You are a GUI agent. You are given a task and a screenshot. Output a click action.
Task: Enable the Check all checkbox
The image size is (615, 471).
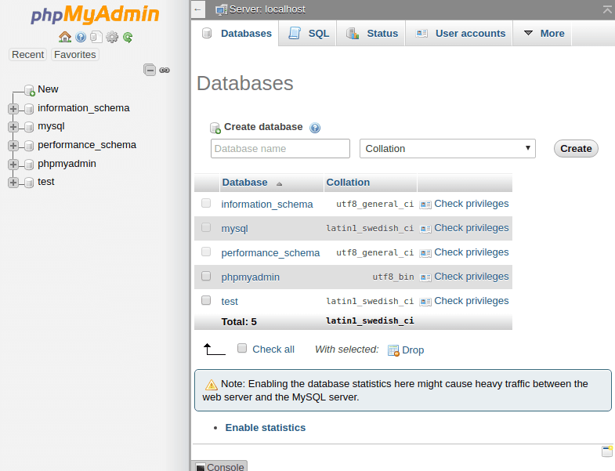click(x=242, y=348)
